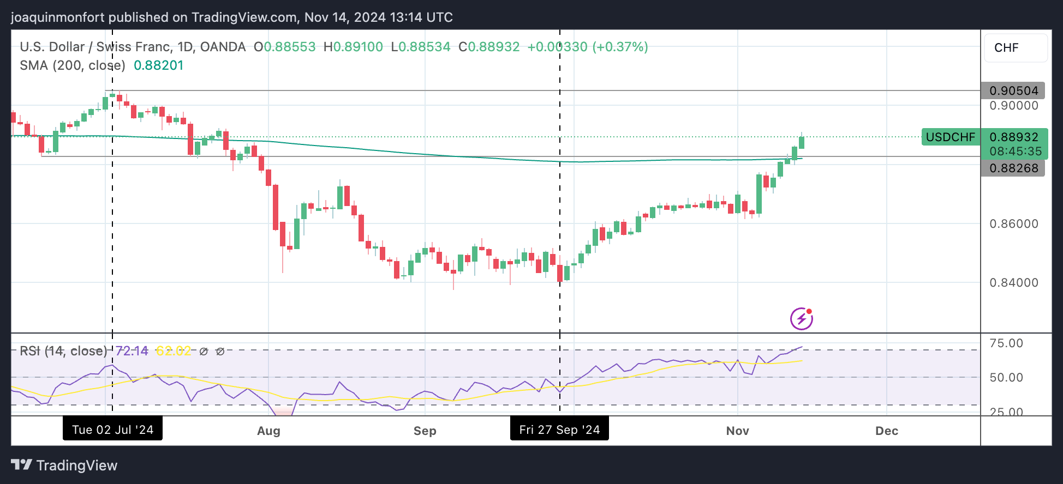This screenshot has height=484, width=1063.
Task: Click the yellow RSI average value 62.02
Action: pyautogui.click(x=174, y=351)
